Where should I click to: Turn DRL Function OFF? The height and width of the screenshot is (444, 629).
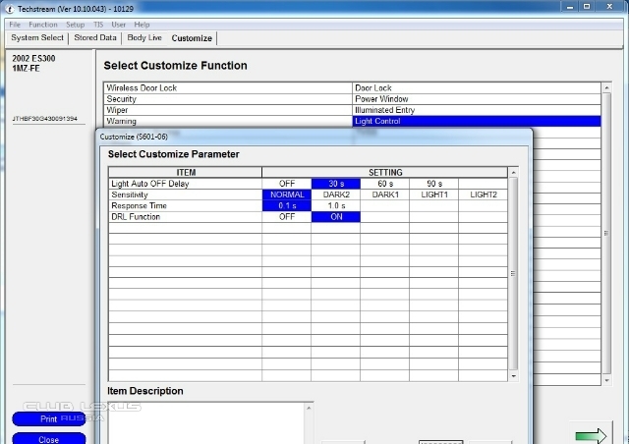(x=286, y=216)
